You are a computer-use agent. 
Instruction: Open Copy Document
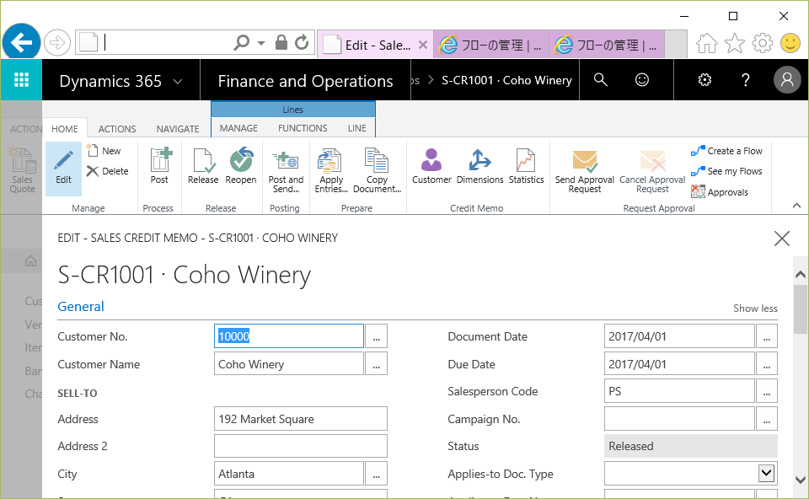point(378,172)
